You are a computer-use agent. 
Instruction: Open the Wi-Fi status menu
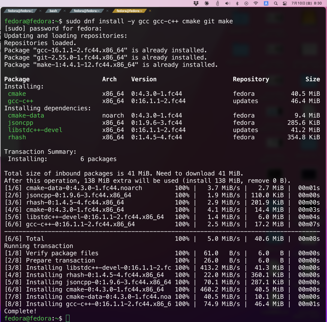tap(256, 3)
